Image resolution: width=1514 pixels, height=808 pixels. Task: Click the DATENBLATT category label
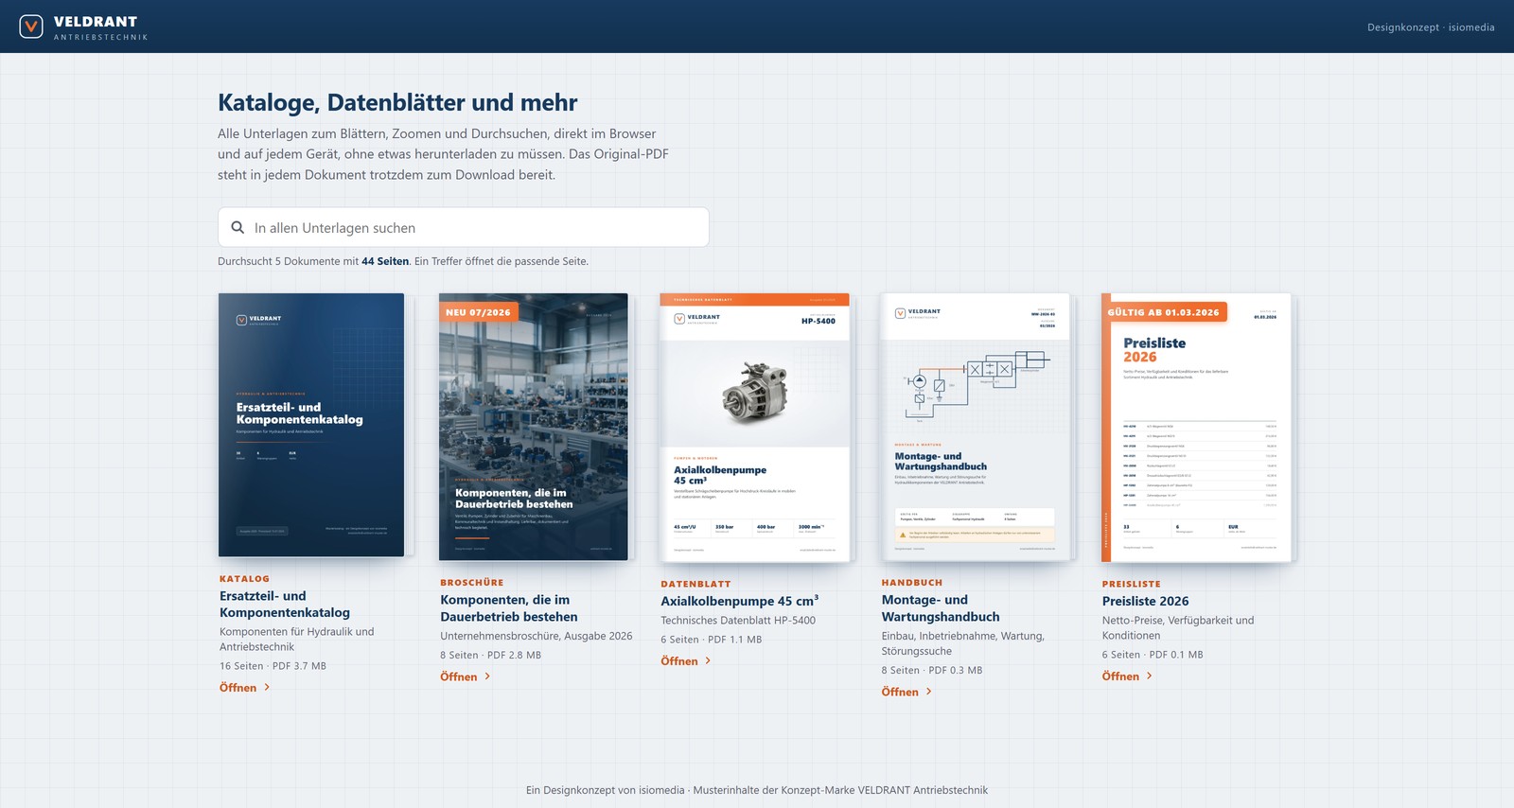(x=695, y=585)
